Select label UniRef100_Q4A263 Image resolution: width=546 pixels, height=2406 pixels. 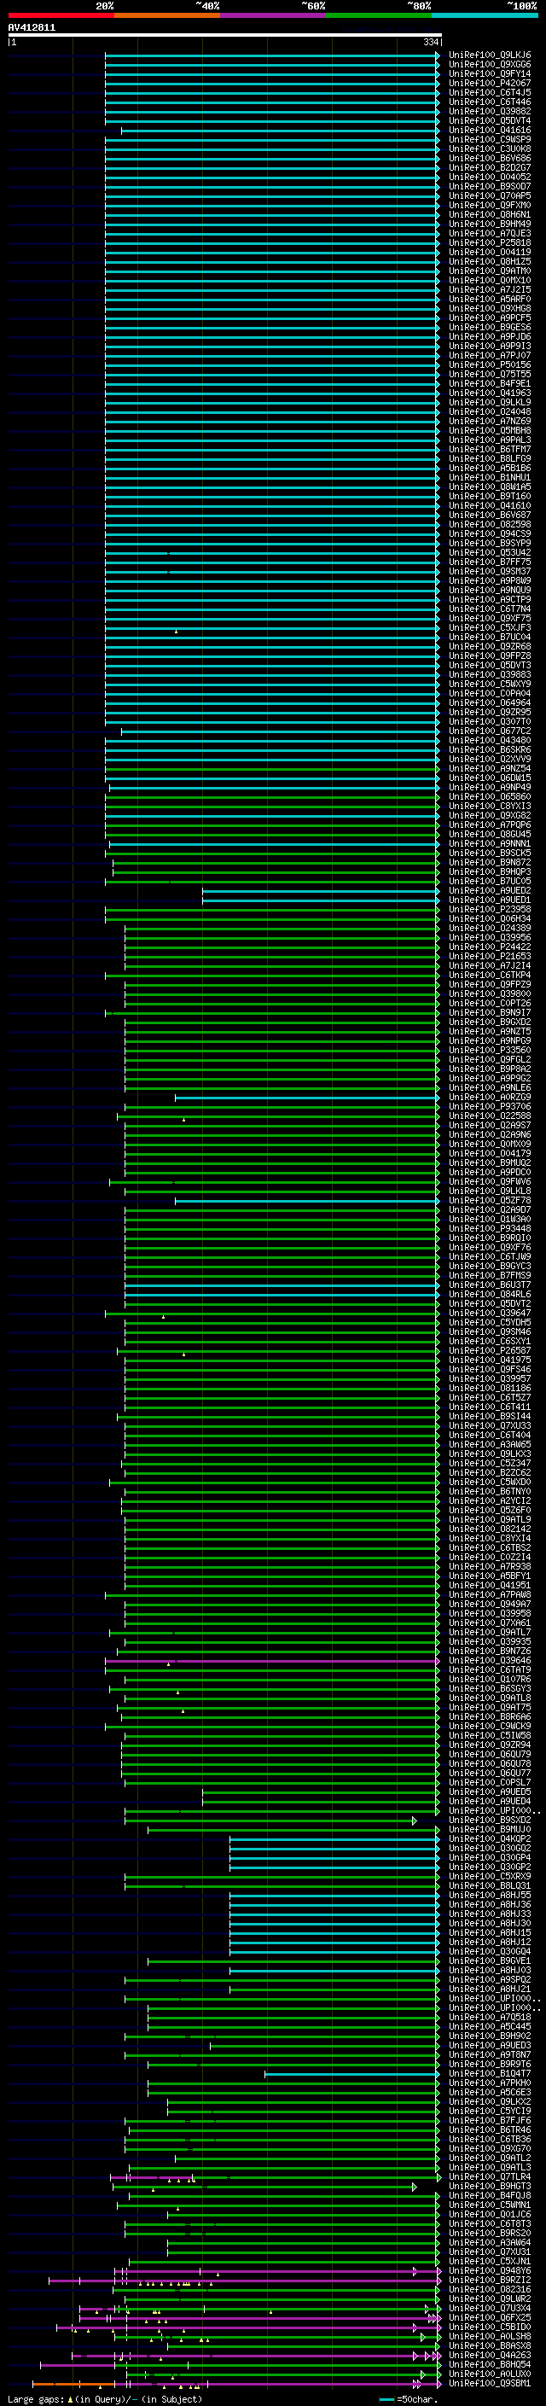click(x=489, y=2355)
